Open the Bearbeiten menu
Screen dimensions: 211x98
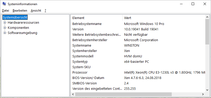[20, 11]
